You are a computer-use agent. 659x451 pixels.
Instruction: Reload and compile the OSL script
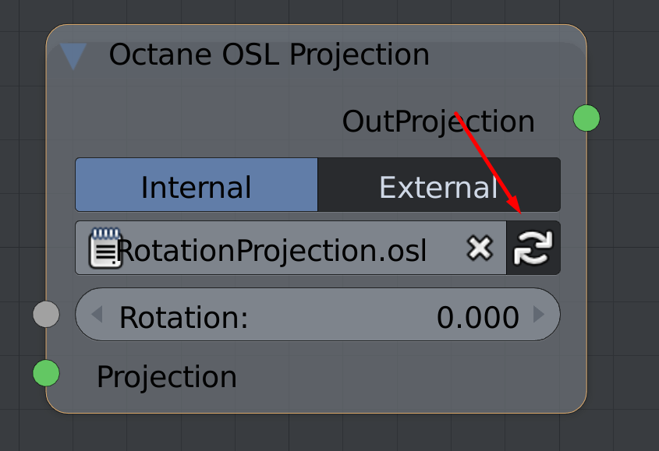(533, 248)
